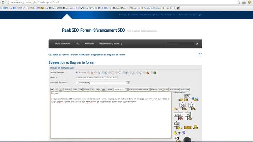This screenshot has height=142, width=253.
Task: Click the underline u formatting button
Action: pyautogui.click(x=60, y=90)
